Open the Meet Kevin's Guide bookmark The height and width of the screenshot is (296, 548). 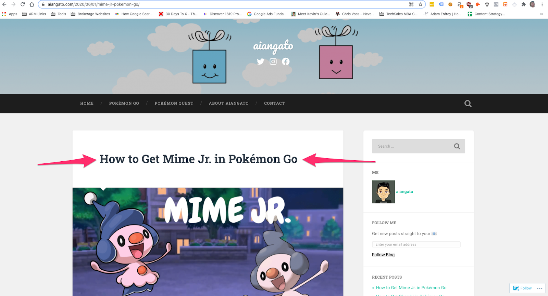[x=311, y=14]
